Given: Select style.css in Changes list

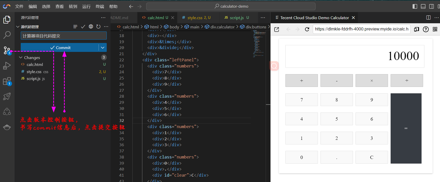Looking at the screenshot, I should pos(62,72).
